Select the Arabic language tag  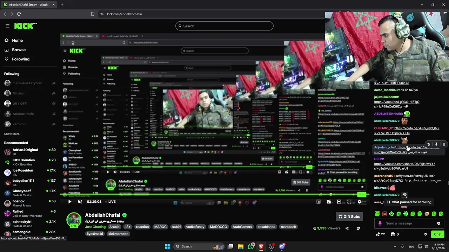[x=114, y=227]
